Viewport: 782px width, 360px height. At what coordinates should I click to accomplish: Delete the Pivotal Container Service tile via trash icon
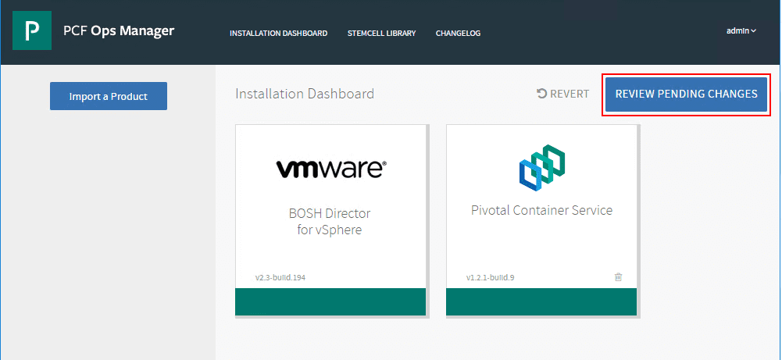coord(619,277)
